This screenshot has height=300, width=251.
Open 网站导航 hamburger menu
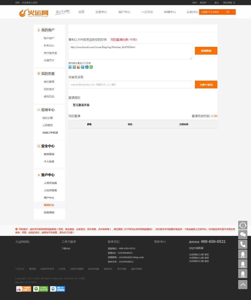tap(229, 3)
